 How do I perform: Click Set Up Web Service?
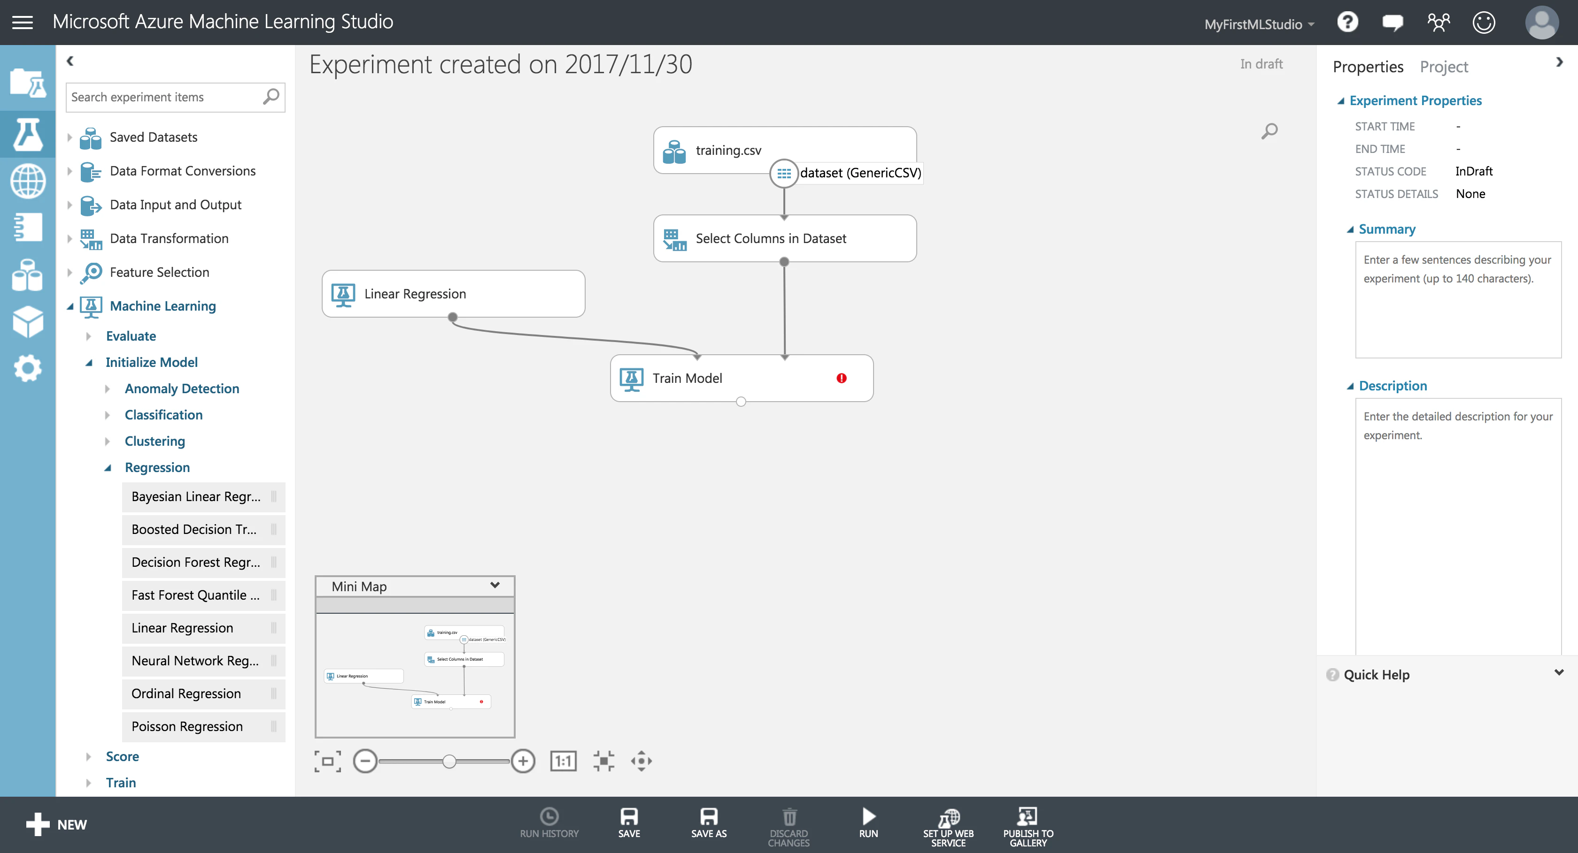(948, 827)
